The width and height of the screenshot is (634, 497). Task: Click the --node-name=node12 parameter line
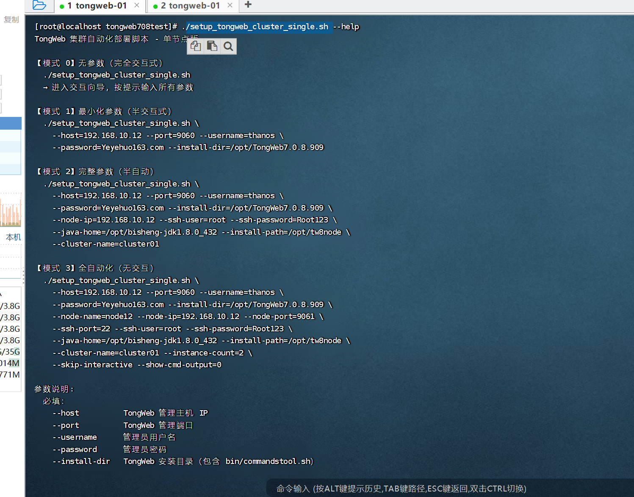188,317
